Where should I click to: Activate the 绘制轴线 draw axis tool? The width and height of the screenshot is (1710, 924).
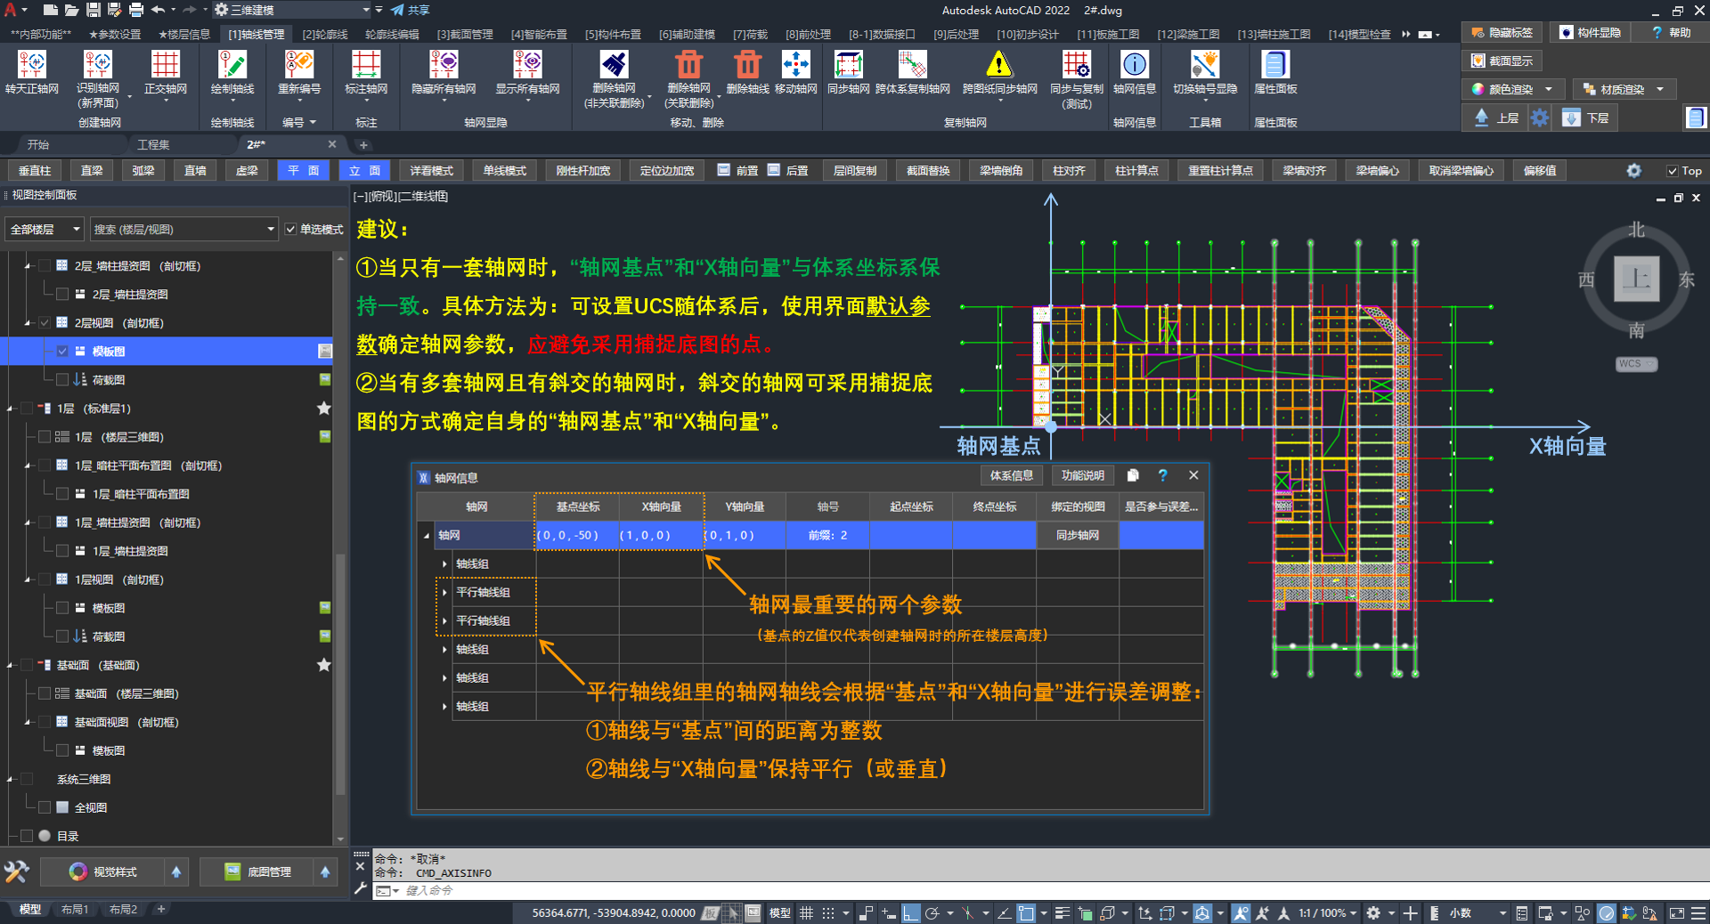232,66
